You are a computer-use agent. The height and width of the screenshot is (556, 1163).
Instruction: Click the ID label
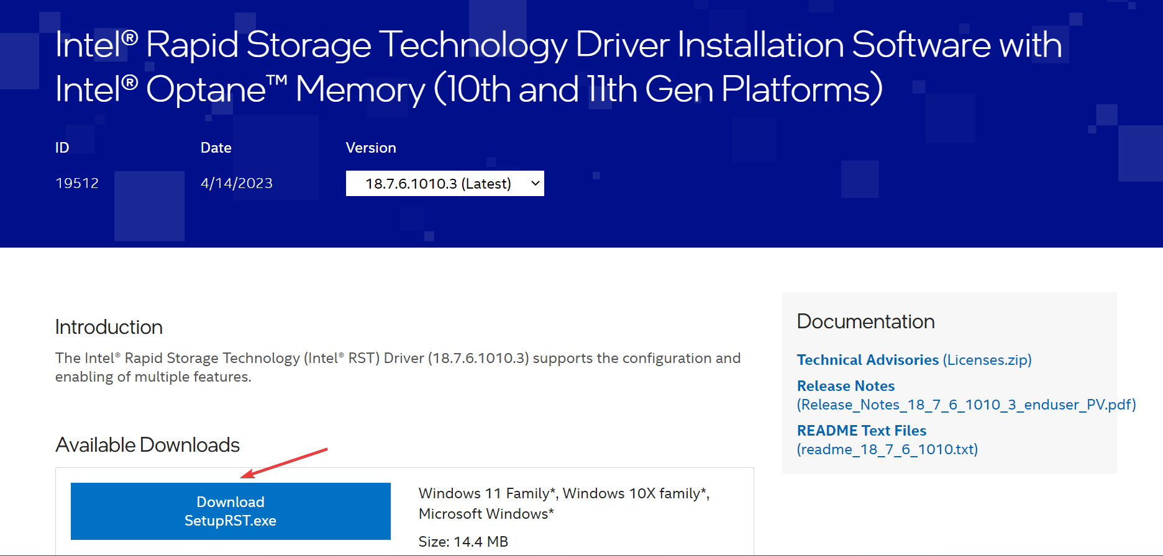[x=62, y=148]
